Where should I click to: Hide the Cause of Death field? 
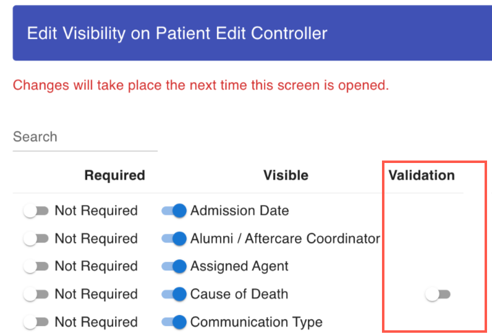pos(174,294)
